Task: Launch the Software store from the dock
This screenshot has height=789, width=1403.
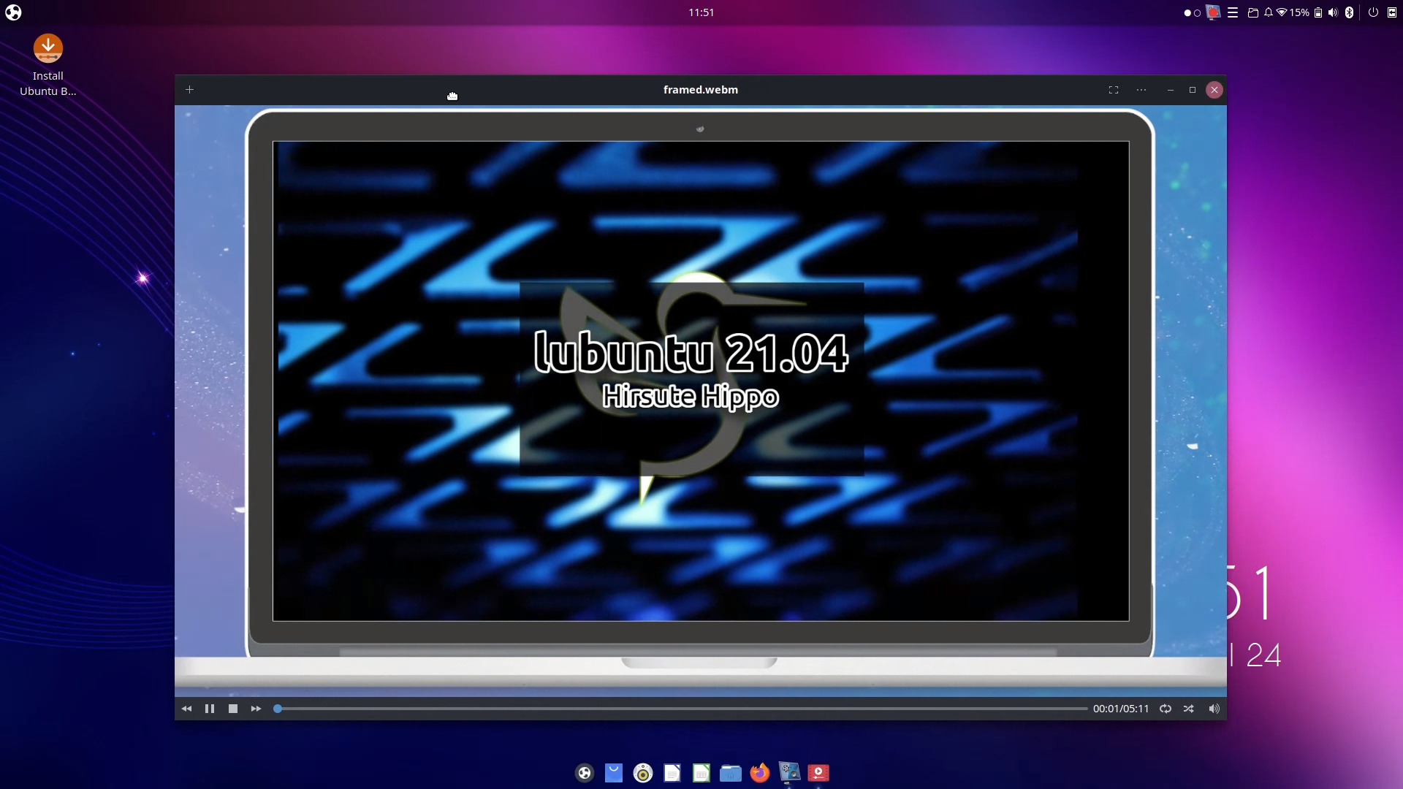Action: [614, 773]
